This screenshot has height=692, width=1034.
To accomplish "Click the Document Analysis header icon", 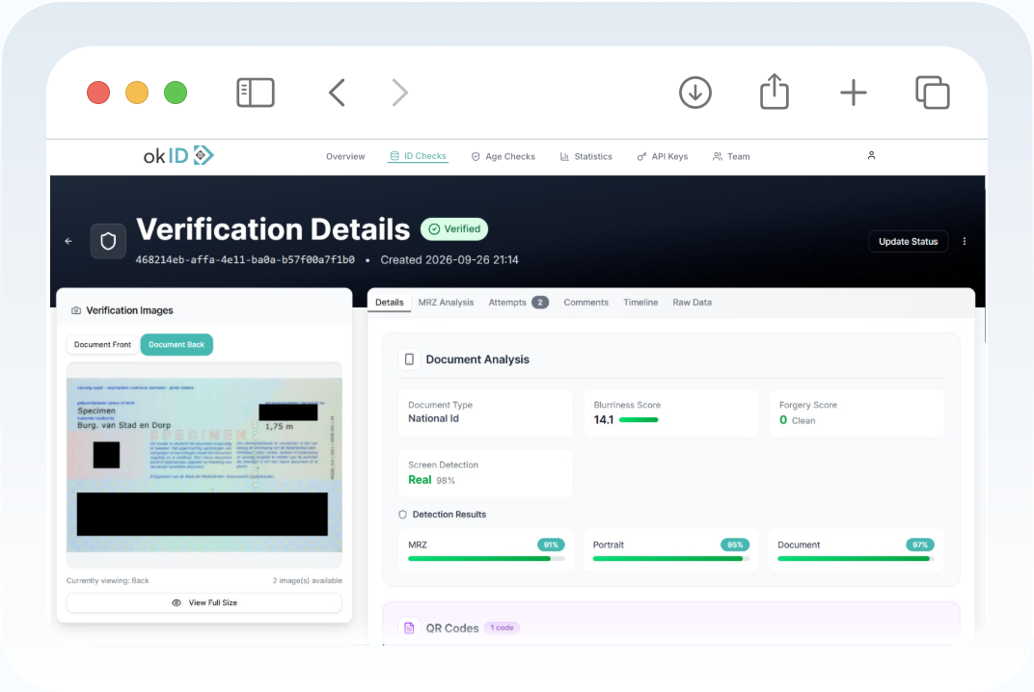I will point(410,359).
